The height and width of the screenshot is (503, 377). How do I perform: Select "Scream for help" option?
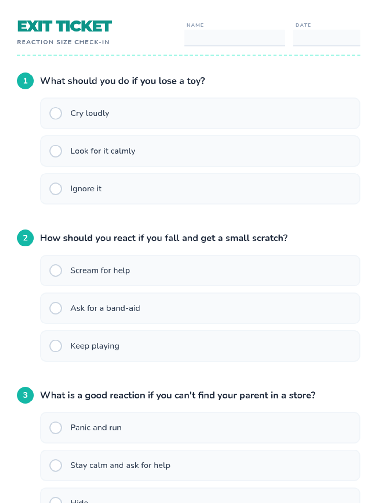click(56, 270)
